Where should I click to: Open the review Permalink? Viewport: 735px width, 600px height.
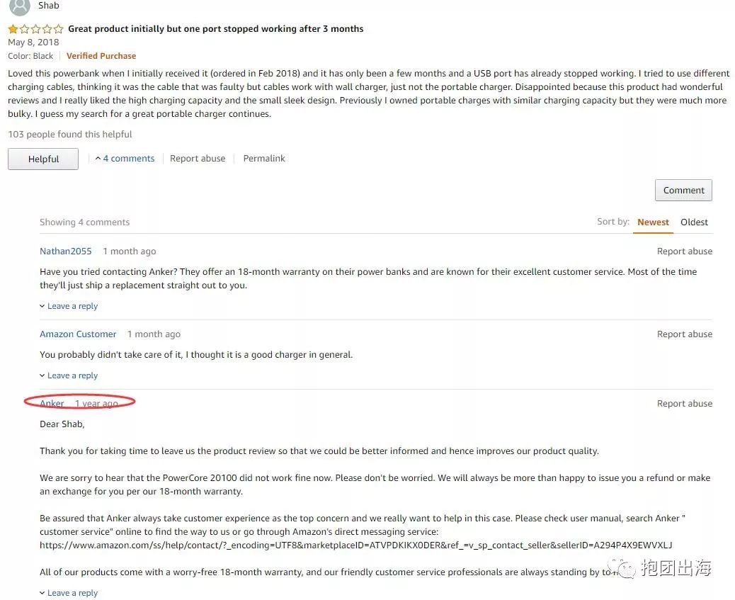pyautogui.click(x=264, y=159)
